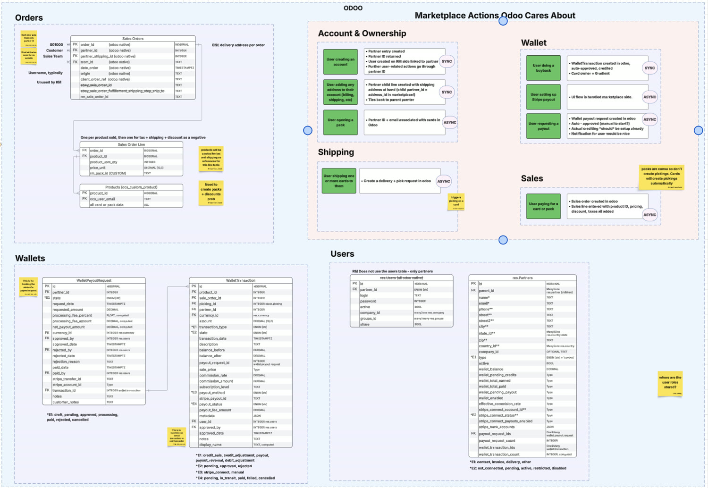Click the 'Sales Order Line' table header
The width and height of the screenshot is (708, 488).
tap(131, 144)
